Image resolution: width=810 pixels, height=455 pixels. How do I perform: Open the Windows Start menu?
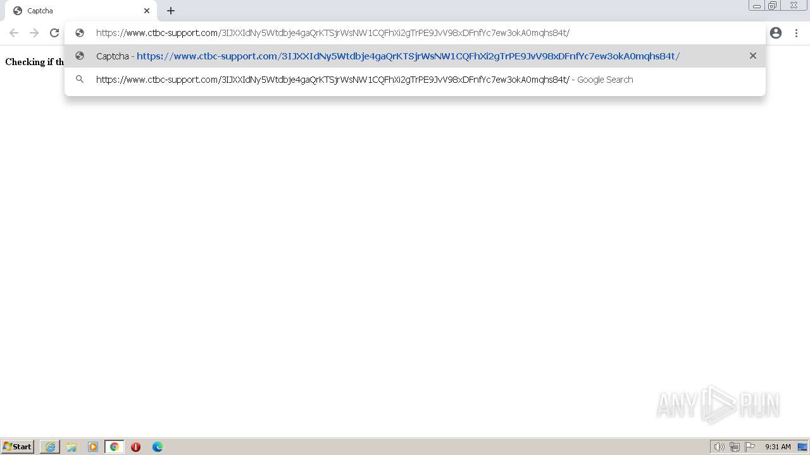coord(18,447)
